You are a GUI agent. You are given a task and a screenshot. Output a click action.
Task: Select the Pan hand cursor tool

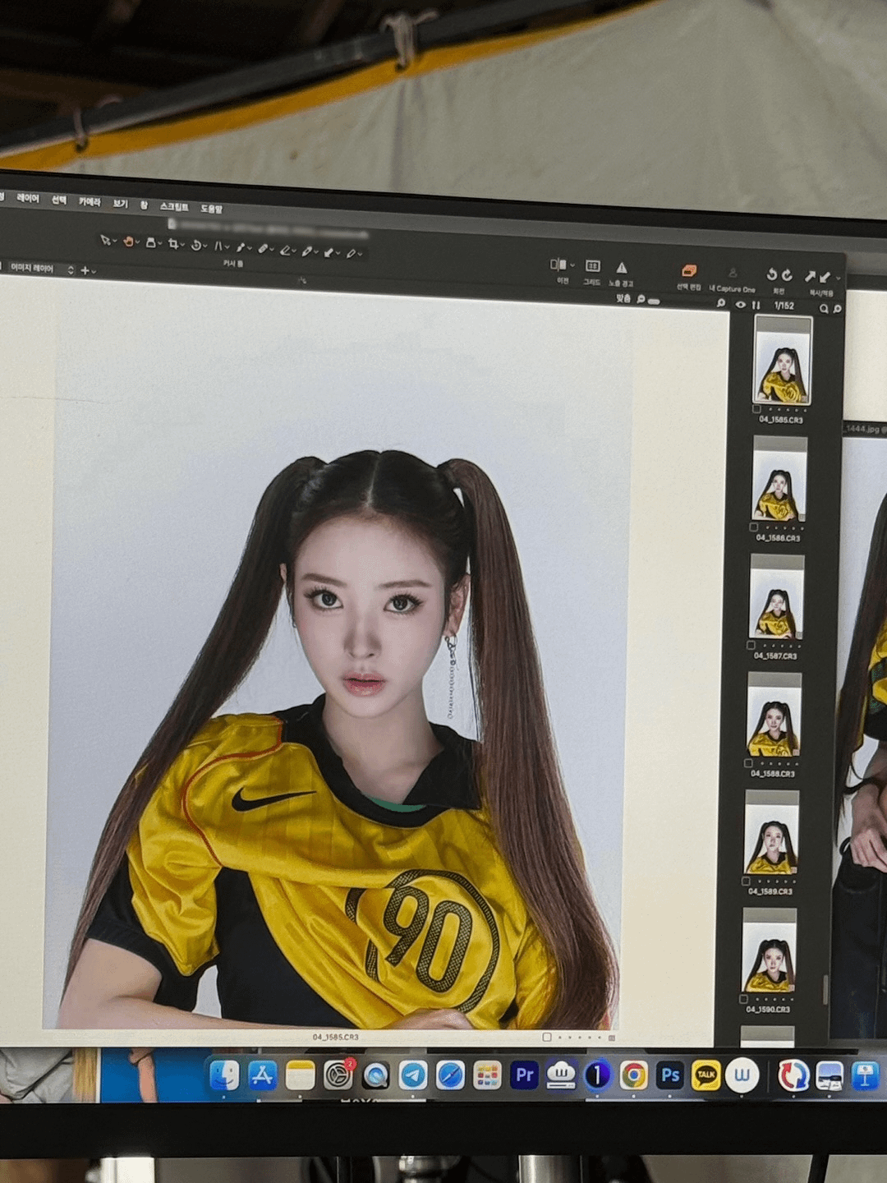[128, 242]
